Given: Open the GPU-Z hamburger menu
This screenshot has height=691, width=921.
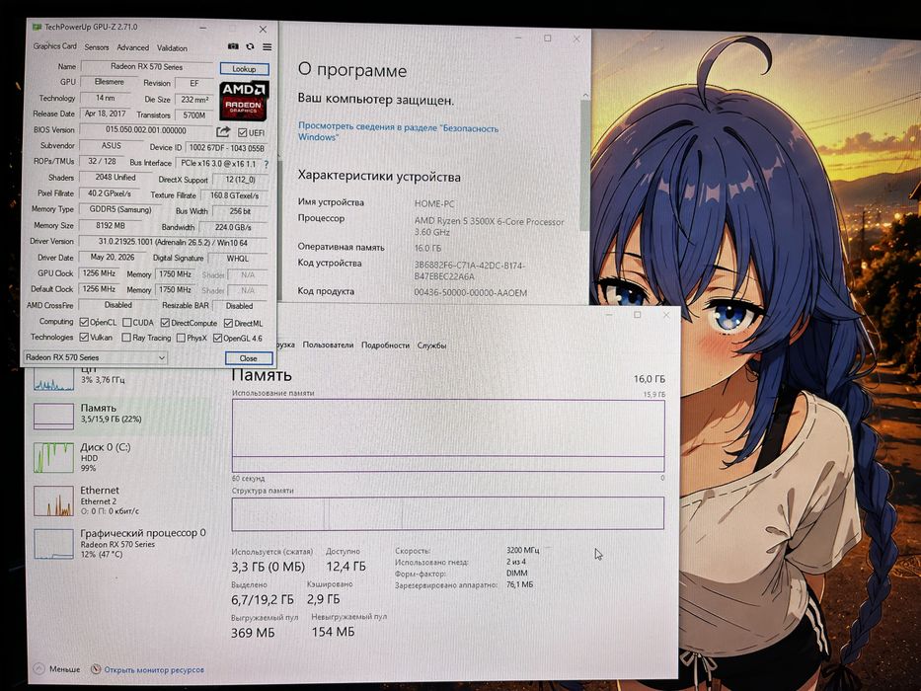Looking at the screenshot, I should tap(268, 46).
